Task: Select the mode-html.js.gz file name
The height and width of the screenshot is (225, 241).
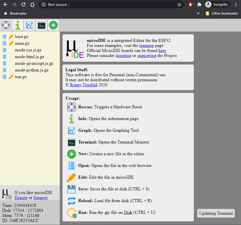Action: click(30, 57)
